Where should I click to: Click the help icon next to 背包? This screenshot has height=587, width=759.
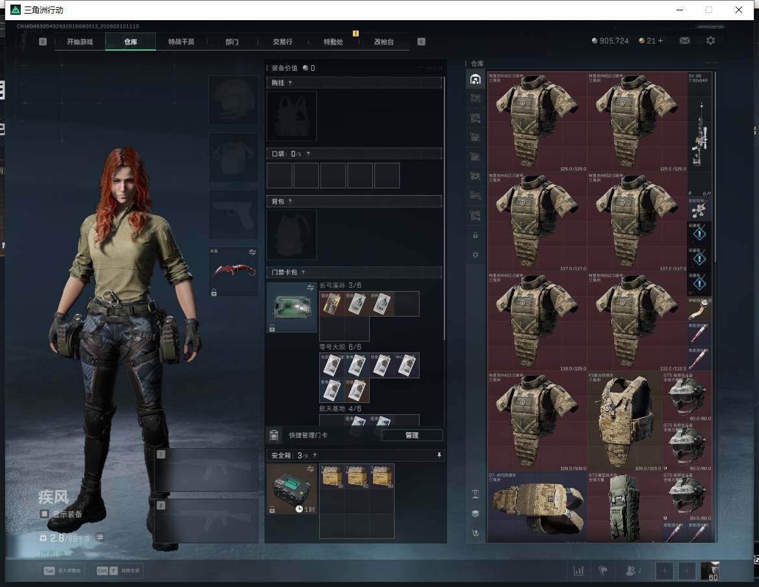coord(290,201)
